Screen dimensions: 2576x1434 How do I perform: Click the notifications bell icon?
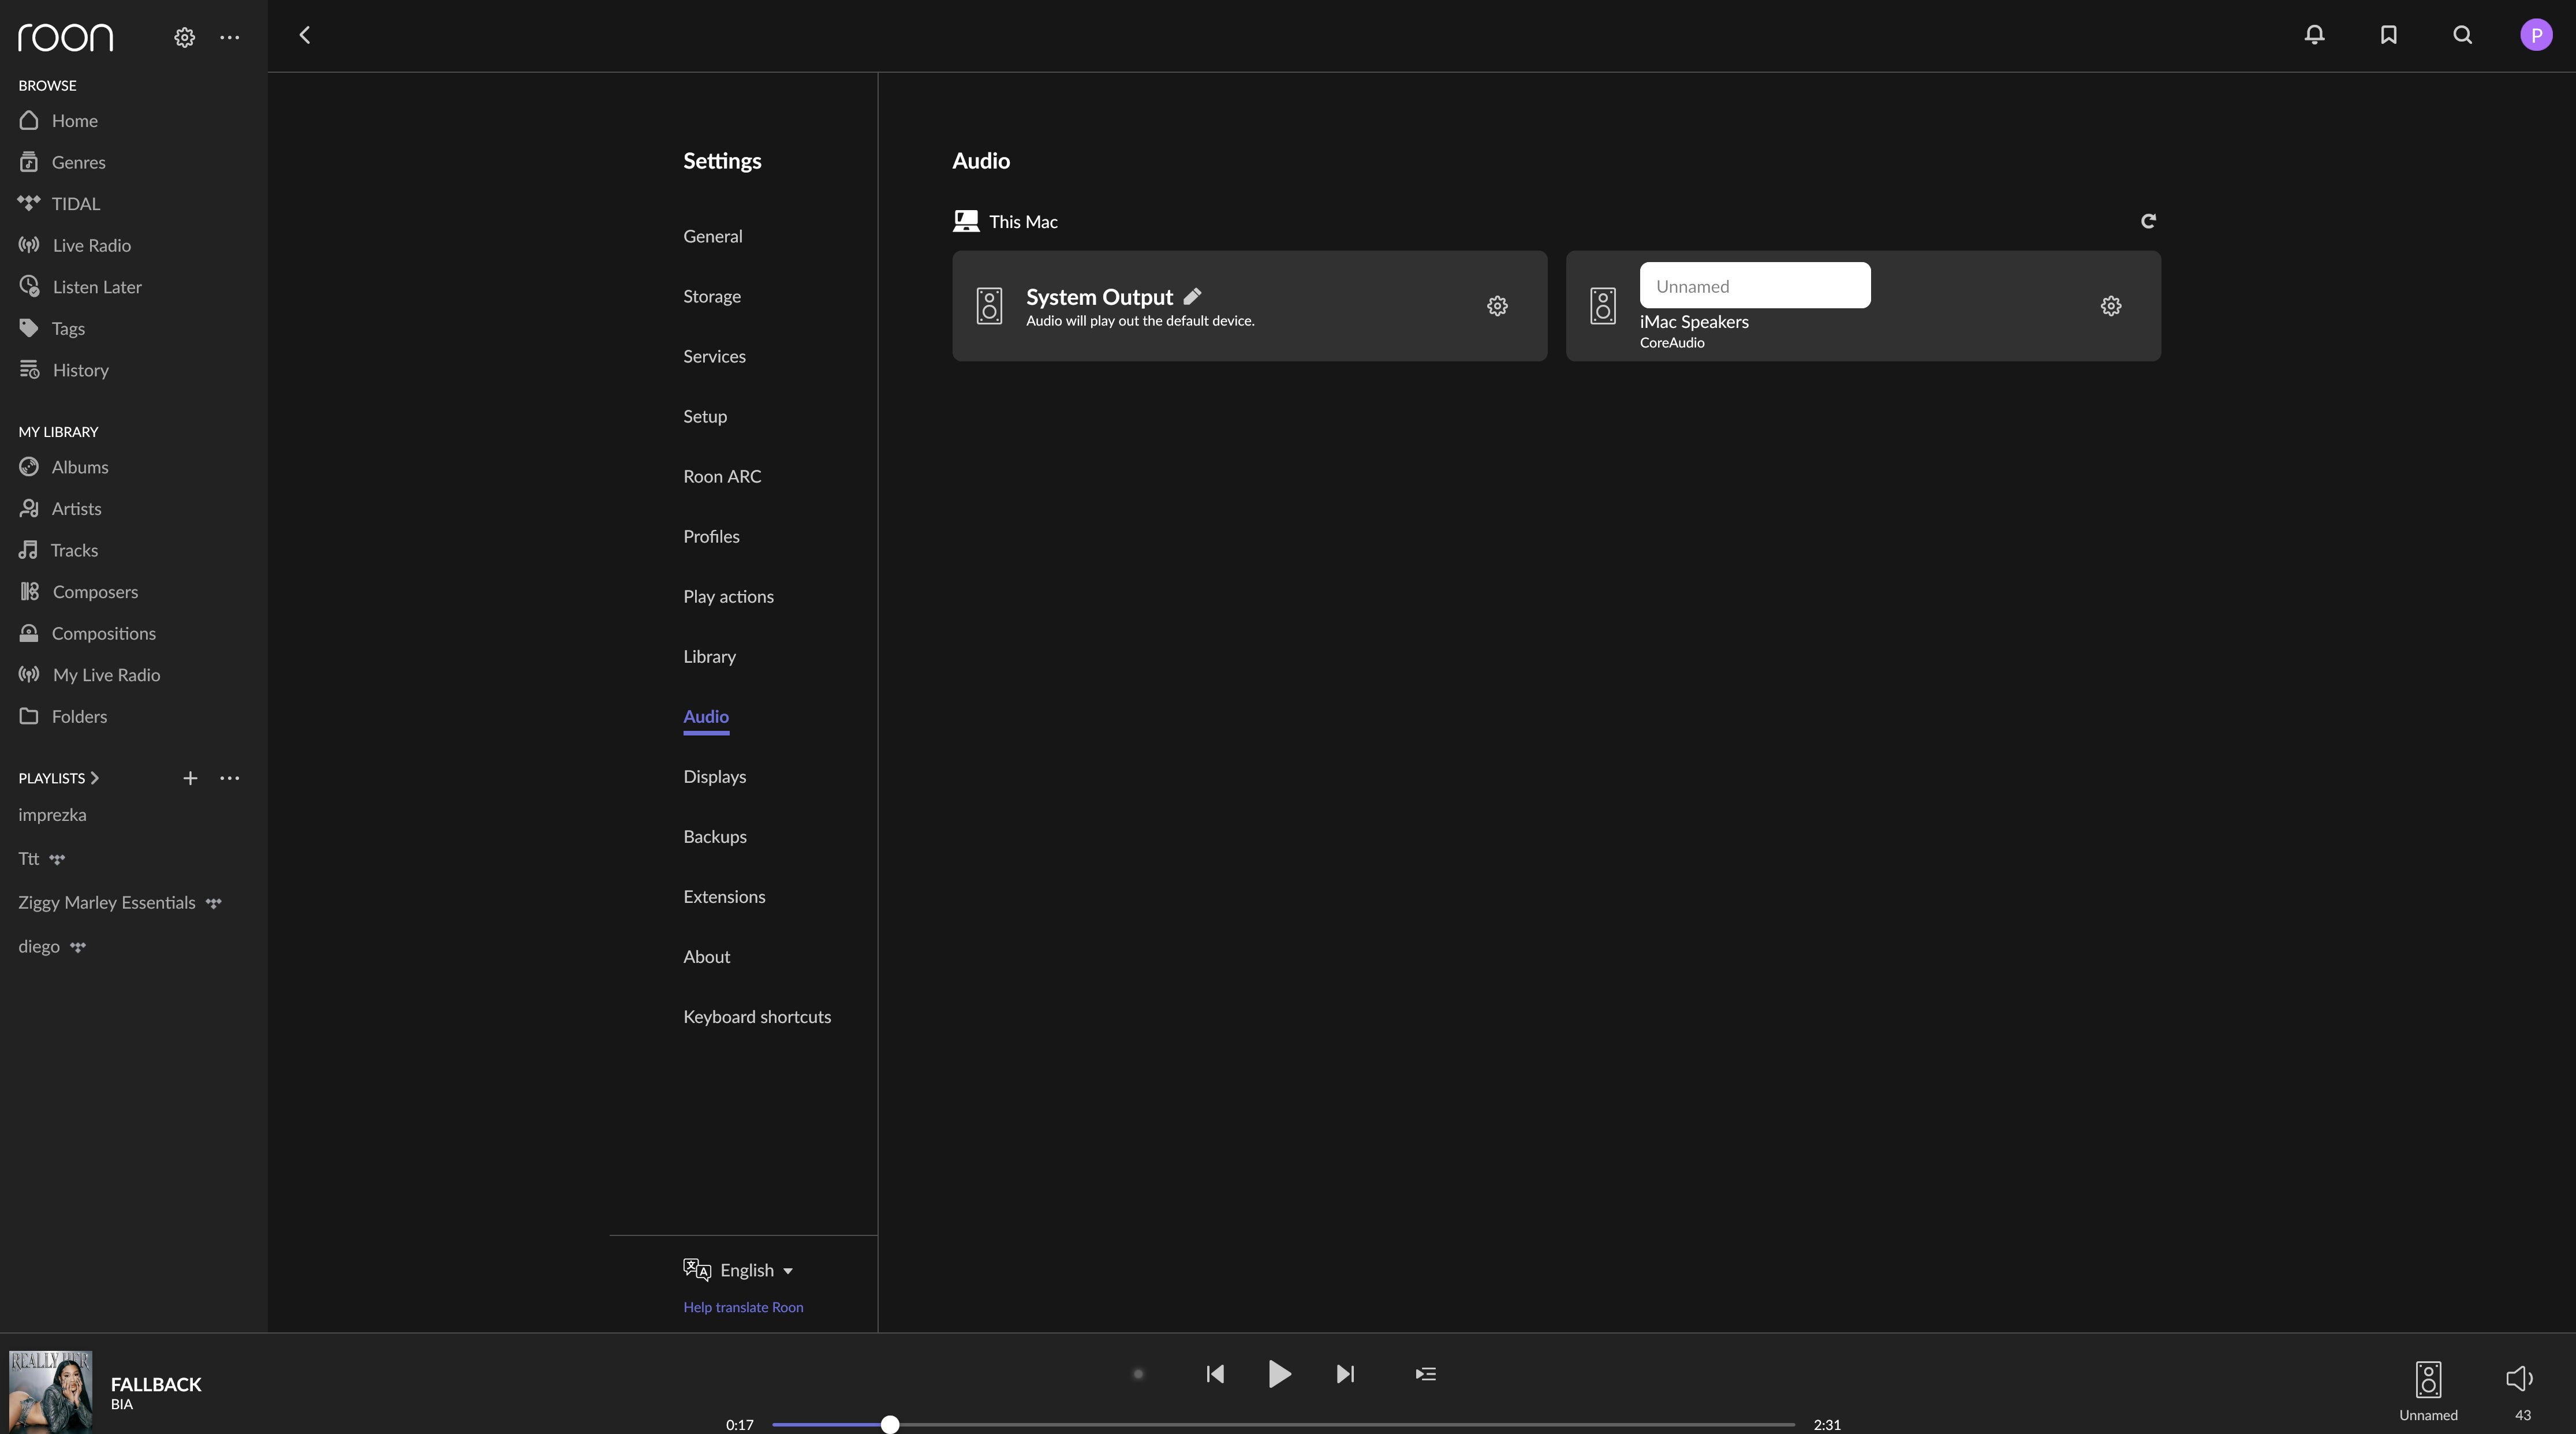[x=2314, y=35]
